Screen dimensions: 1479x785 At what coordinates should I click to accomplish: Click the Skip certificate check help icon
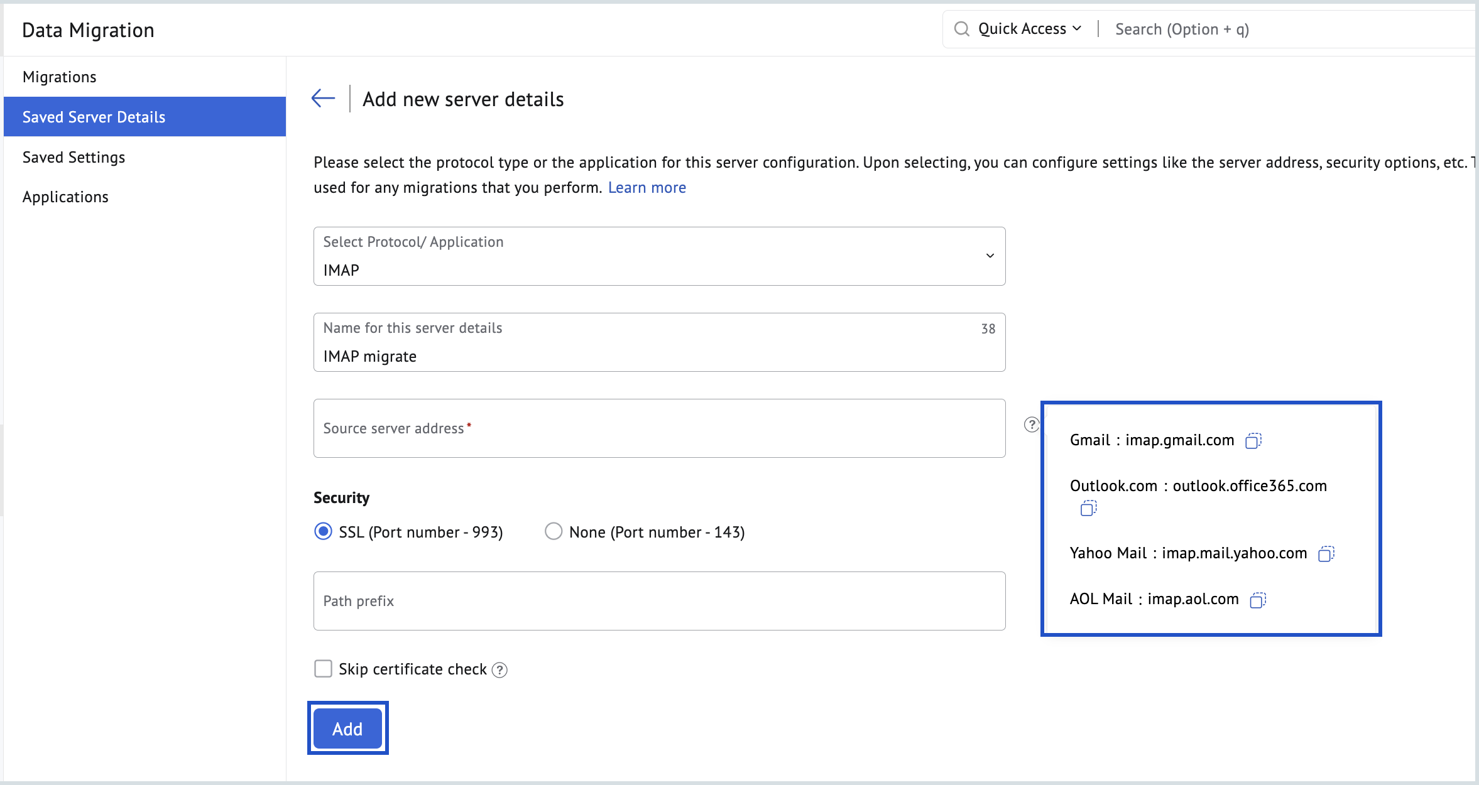tap(499, 670)
